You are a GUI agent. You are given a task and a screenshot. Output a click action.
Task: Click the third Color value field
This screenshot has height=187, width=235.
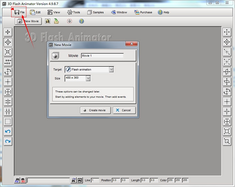click(185, 180)
